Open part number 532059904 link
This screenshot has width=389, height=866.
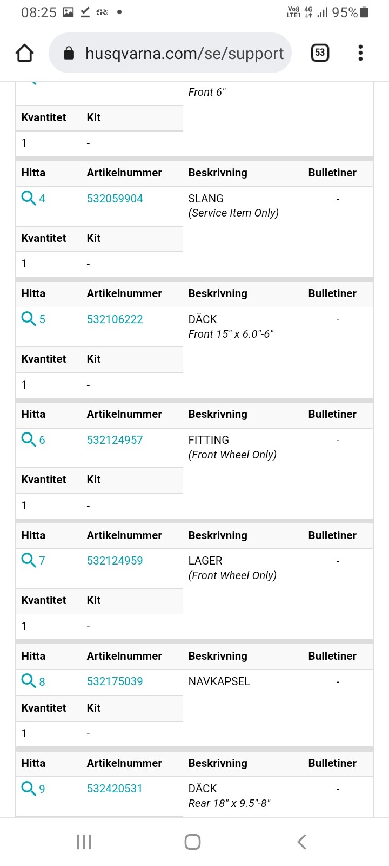[x=115, y=199]
